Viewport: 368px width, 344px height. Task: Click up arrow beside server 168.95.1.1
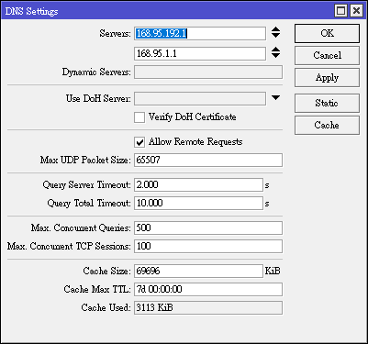point(275,50)
